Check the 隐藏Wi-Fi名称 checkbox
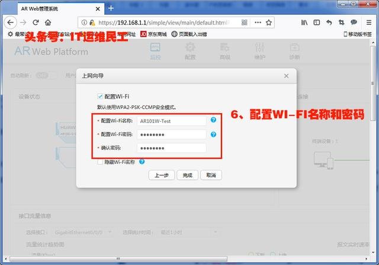This screenshot has width=379, height=265. [100, 162]
